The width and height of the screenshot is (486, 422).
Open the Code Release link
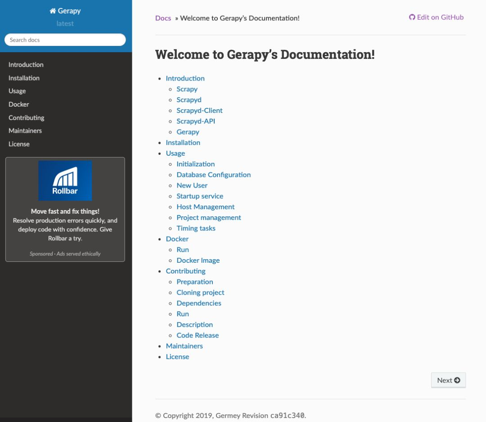(x=198, y=335)
